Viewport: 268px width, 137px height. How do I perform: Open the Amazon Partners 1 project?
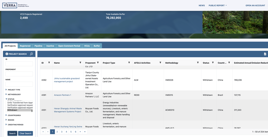pos(63,95)
